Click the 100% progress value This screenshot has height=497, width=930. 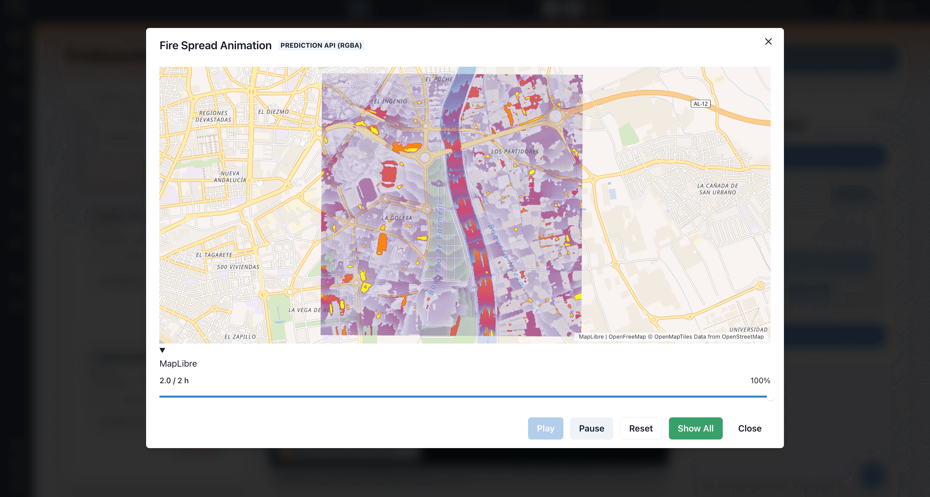pos(760,380)
